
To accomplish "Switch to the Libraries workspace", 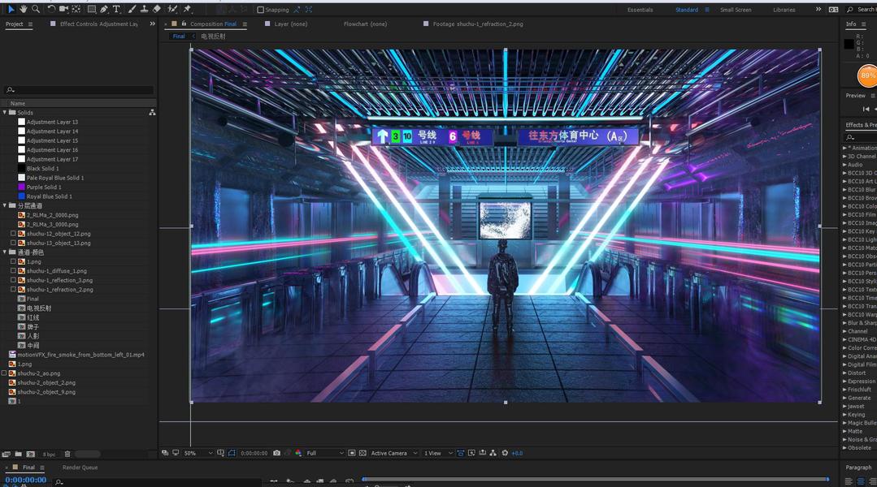I will tap(784, 10).
